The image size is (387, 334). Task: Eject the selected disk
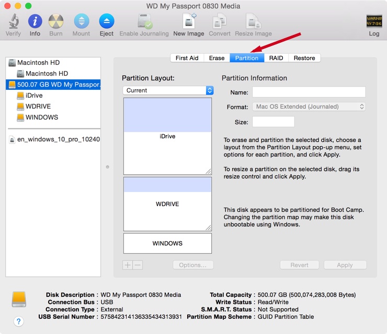[107, 21]
